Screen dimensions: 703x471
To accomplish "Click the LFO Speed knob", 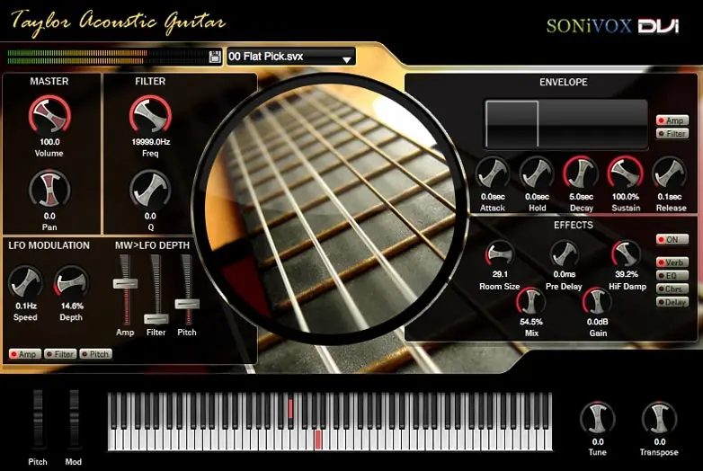I will [x=25, y=283].
